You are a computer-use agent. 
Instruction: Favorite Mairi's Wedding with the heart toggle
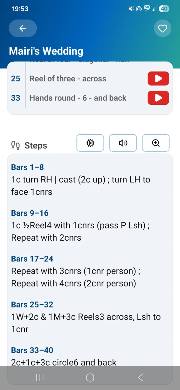pos(163,28)
